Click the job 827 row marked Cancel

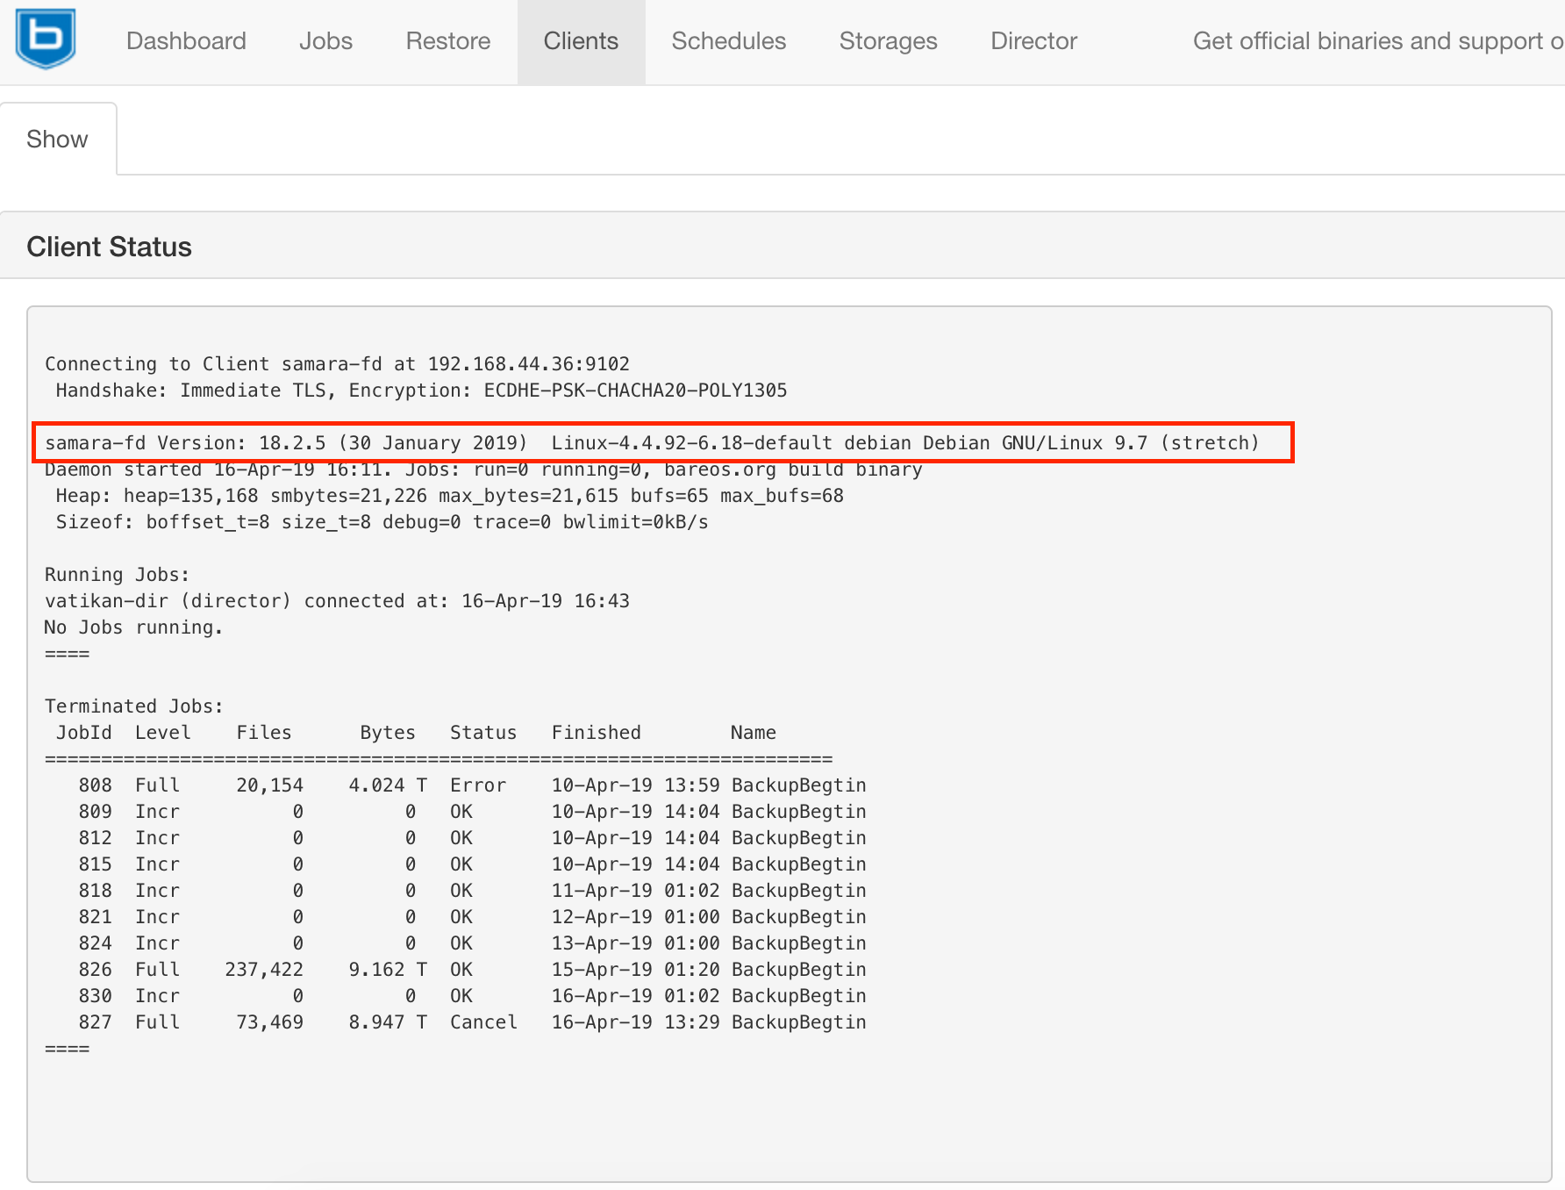tap(456, 1022)
